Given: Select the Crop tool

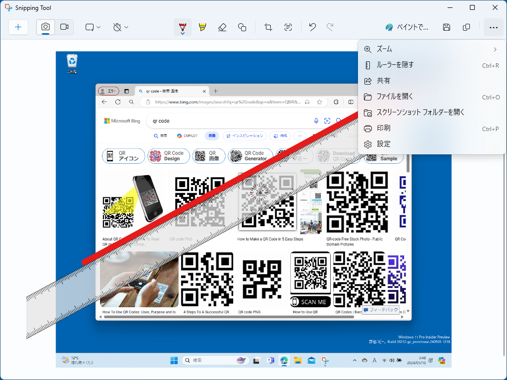Looking at the screenshot, I should (x=268, y=27).
